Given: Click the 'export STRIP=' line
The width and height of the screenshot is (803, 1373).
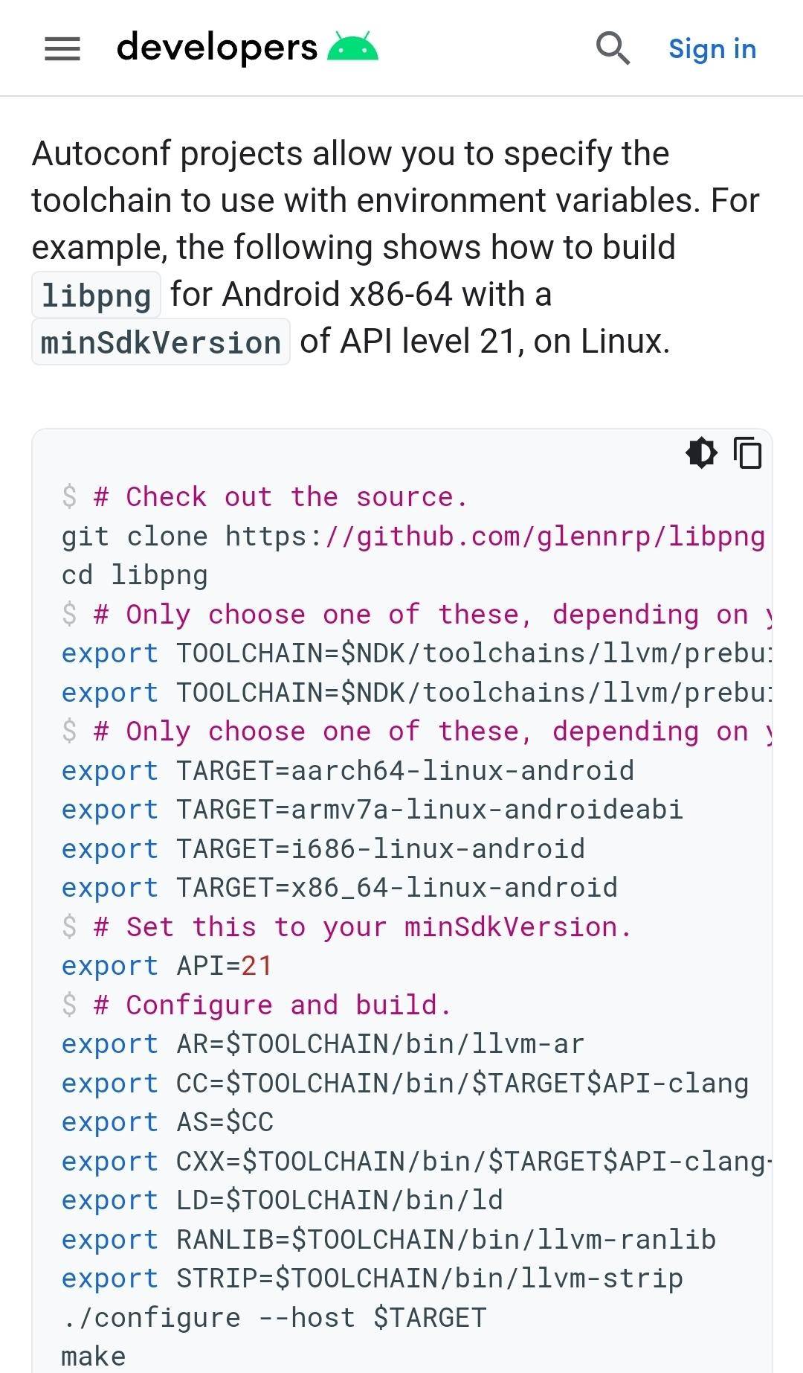Looking at the screenshot, I should pos(373,1278).
